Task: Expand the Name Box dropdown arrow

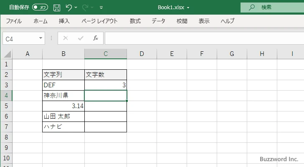Action: [41, 38]
